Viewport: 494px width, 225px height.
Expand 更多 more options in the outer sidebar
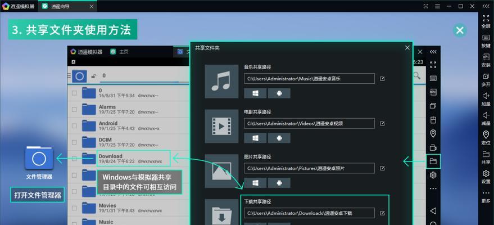tap(486, 196)
